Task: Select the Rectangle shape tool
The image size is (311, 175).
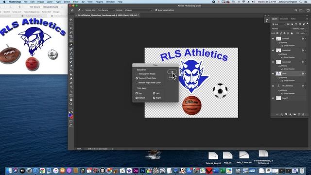Action: point(71,95)
